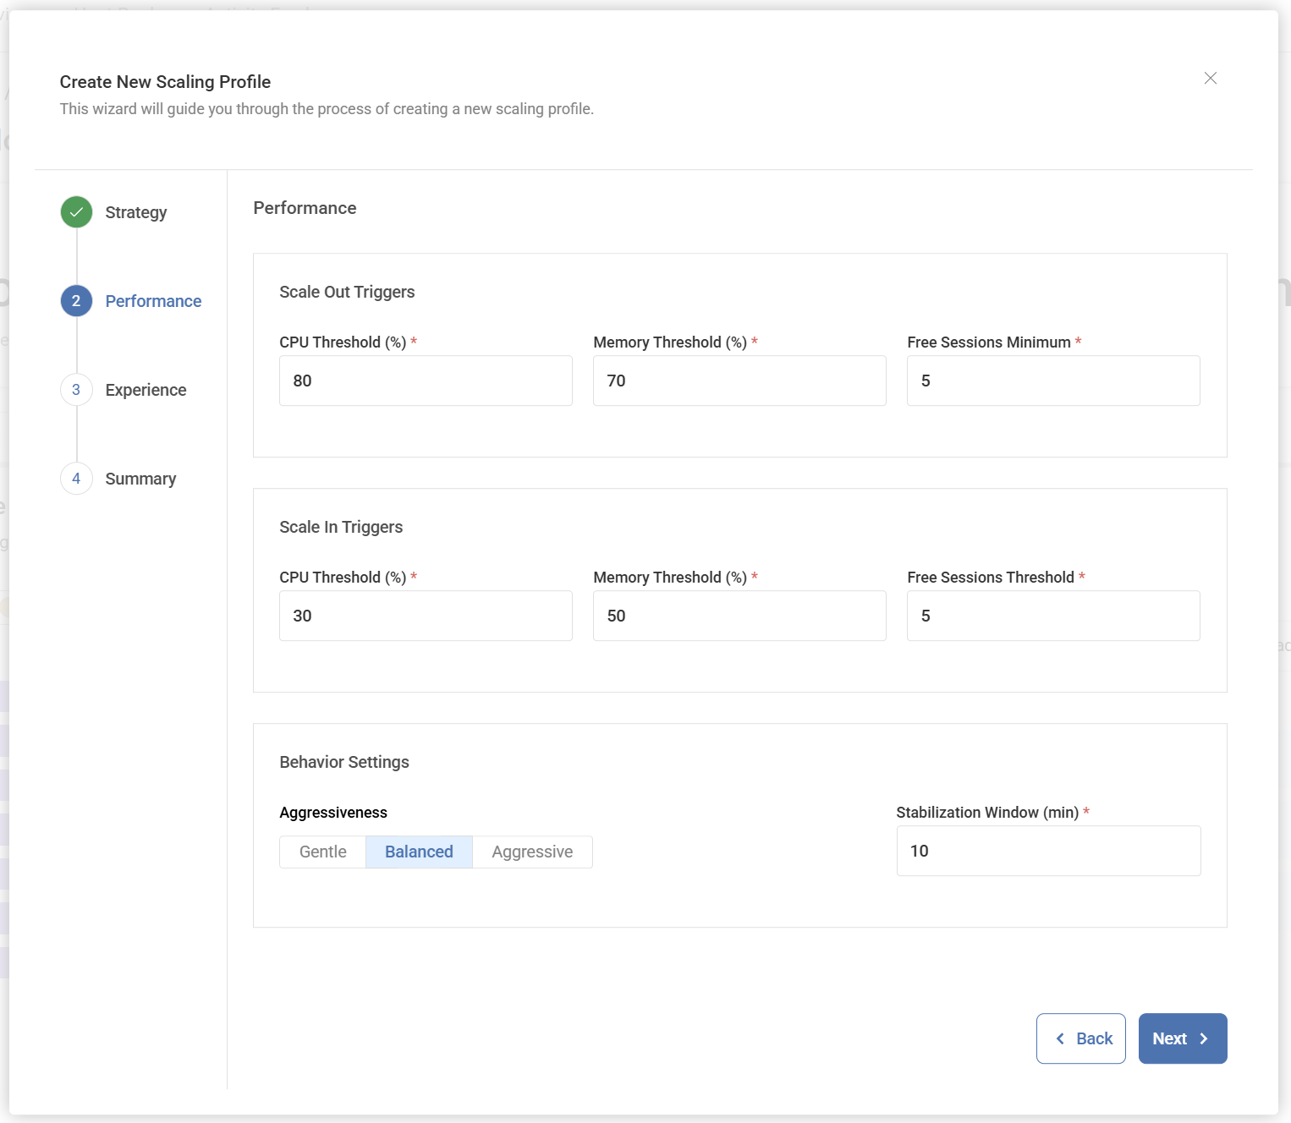Select Gentle aggressiveness option
The width and height of the screenshot is (1291, 1123).
[x=322, y=852]
